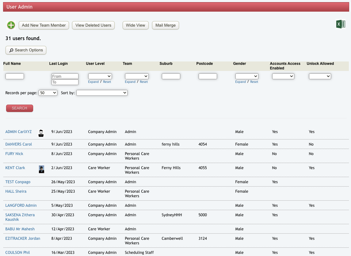
Task: Open the Sort by dropdown
Action: [102, 93]
